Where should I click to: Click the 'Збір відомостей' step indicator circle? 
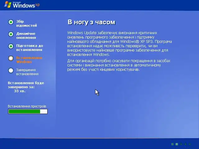[x=11, y=22]
